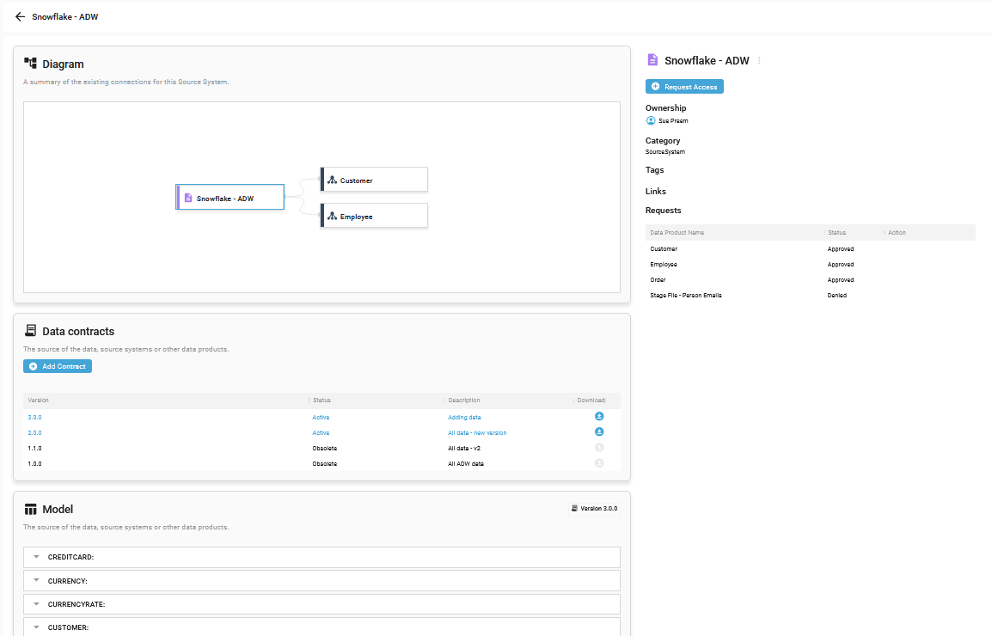Click the All ADW data description
The height and width of the screenshot is (636, 992).
point(466,464)
